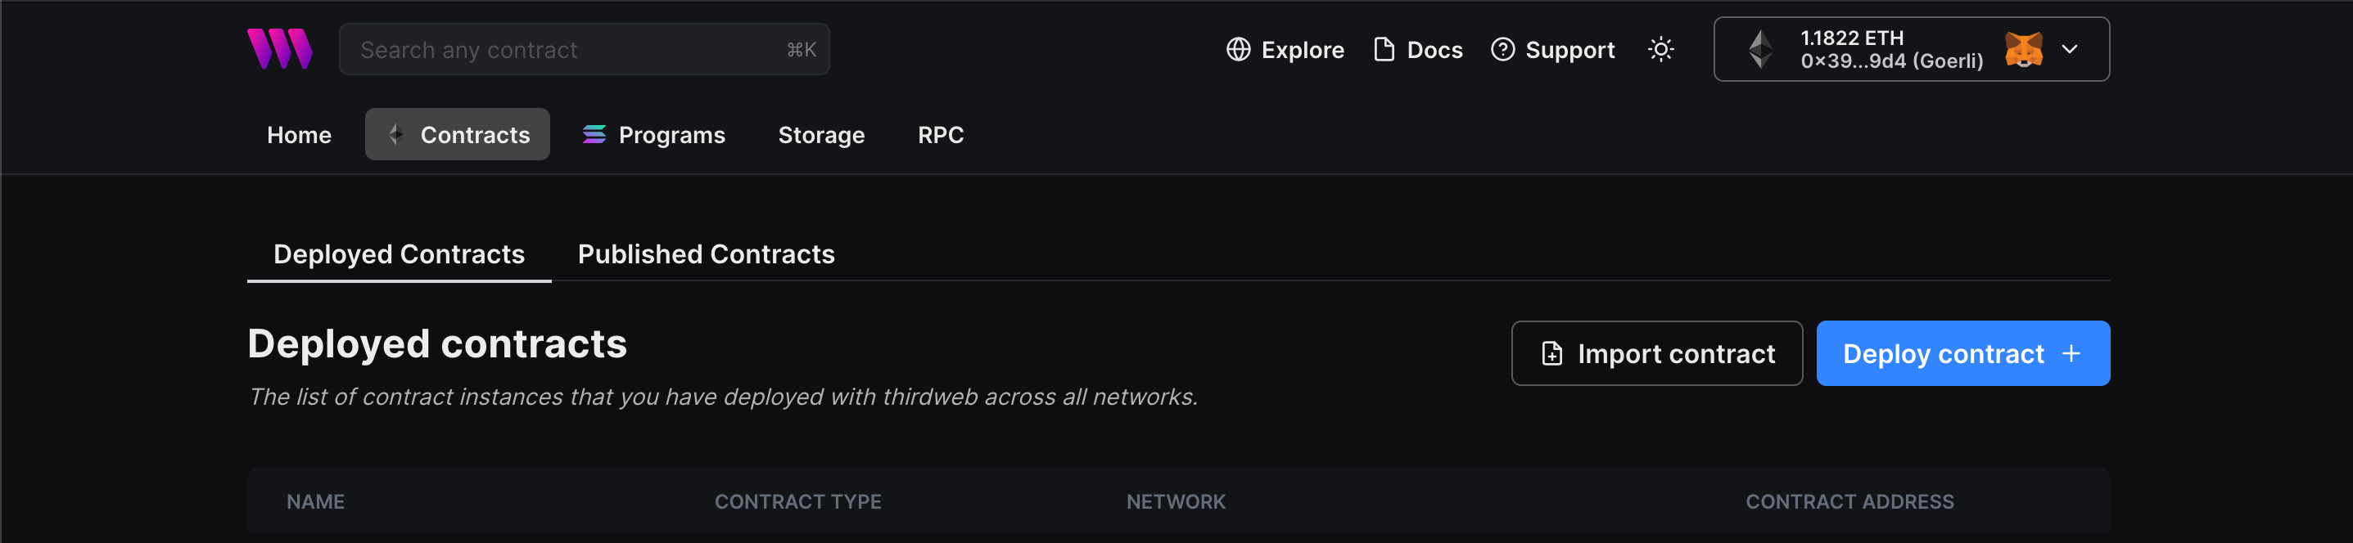Click the Programs icon in the navigation

pos(594,134)
